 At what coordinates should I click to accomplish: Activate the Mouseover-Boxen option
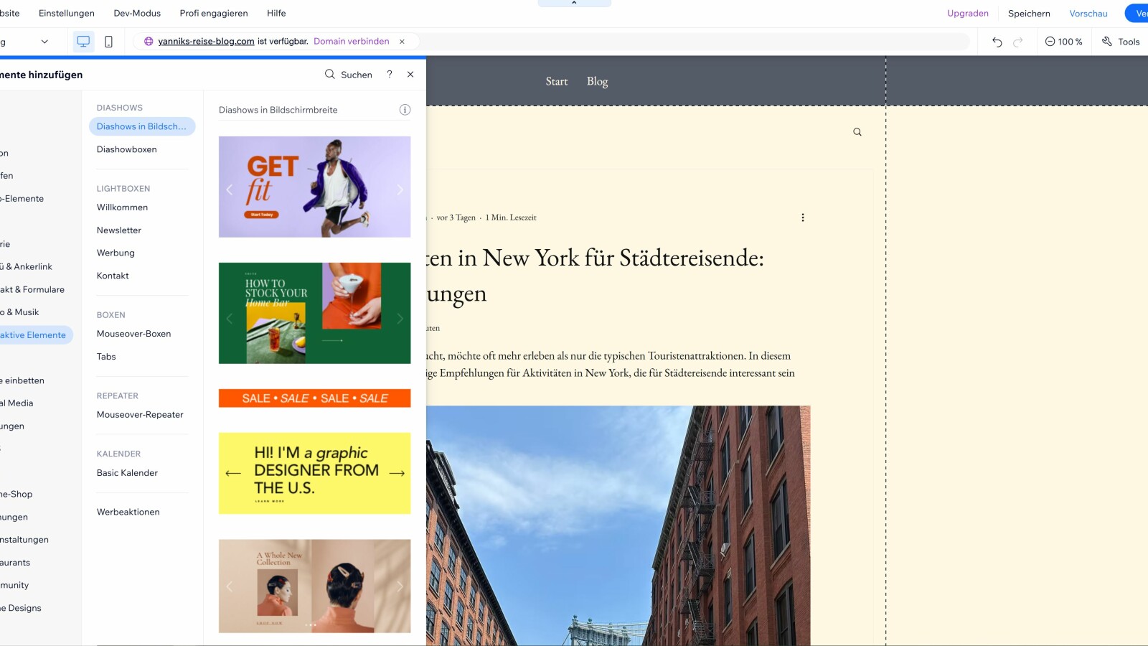tap(133, 333)
